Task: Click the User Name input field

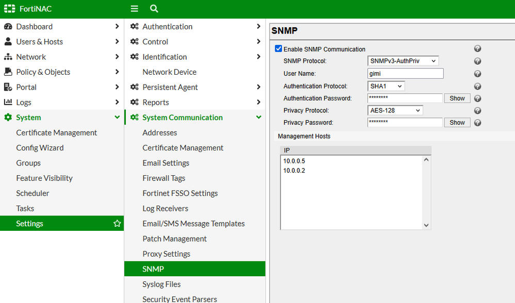Action: pos(405,74)
